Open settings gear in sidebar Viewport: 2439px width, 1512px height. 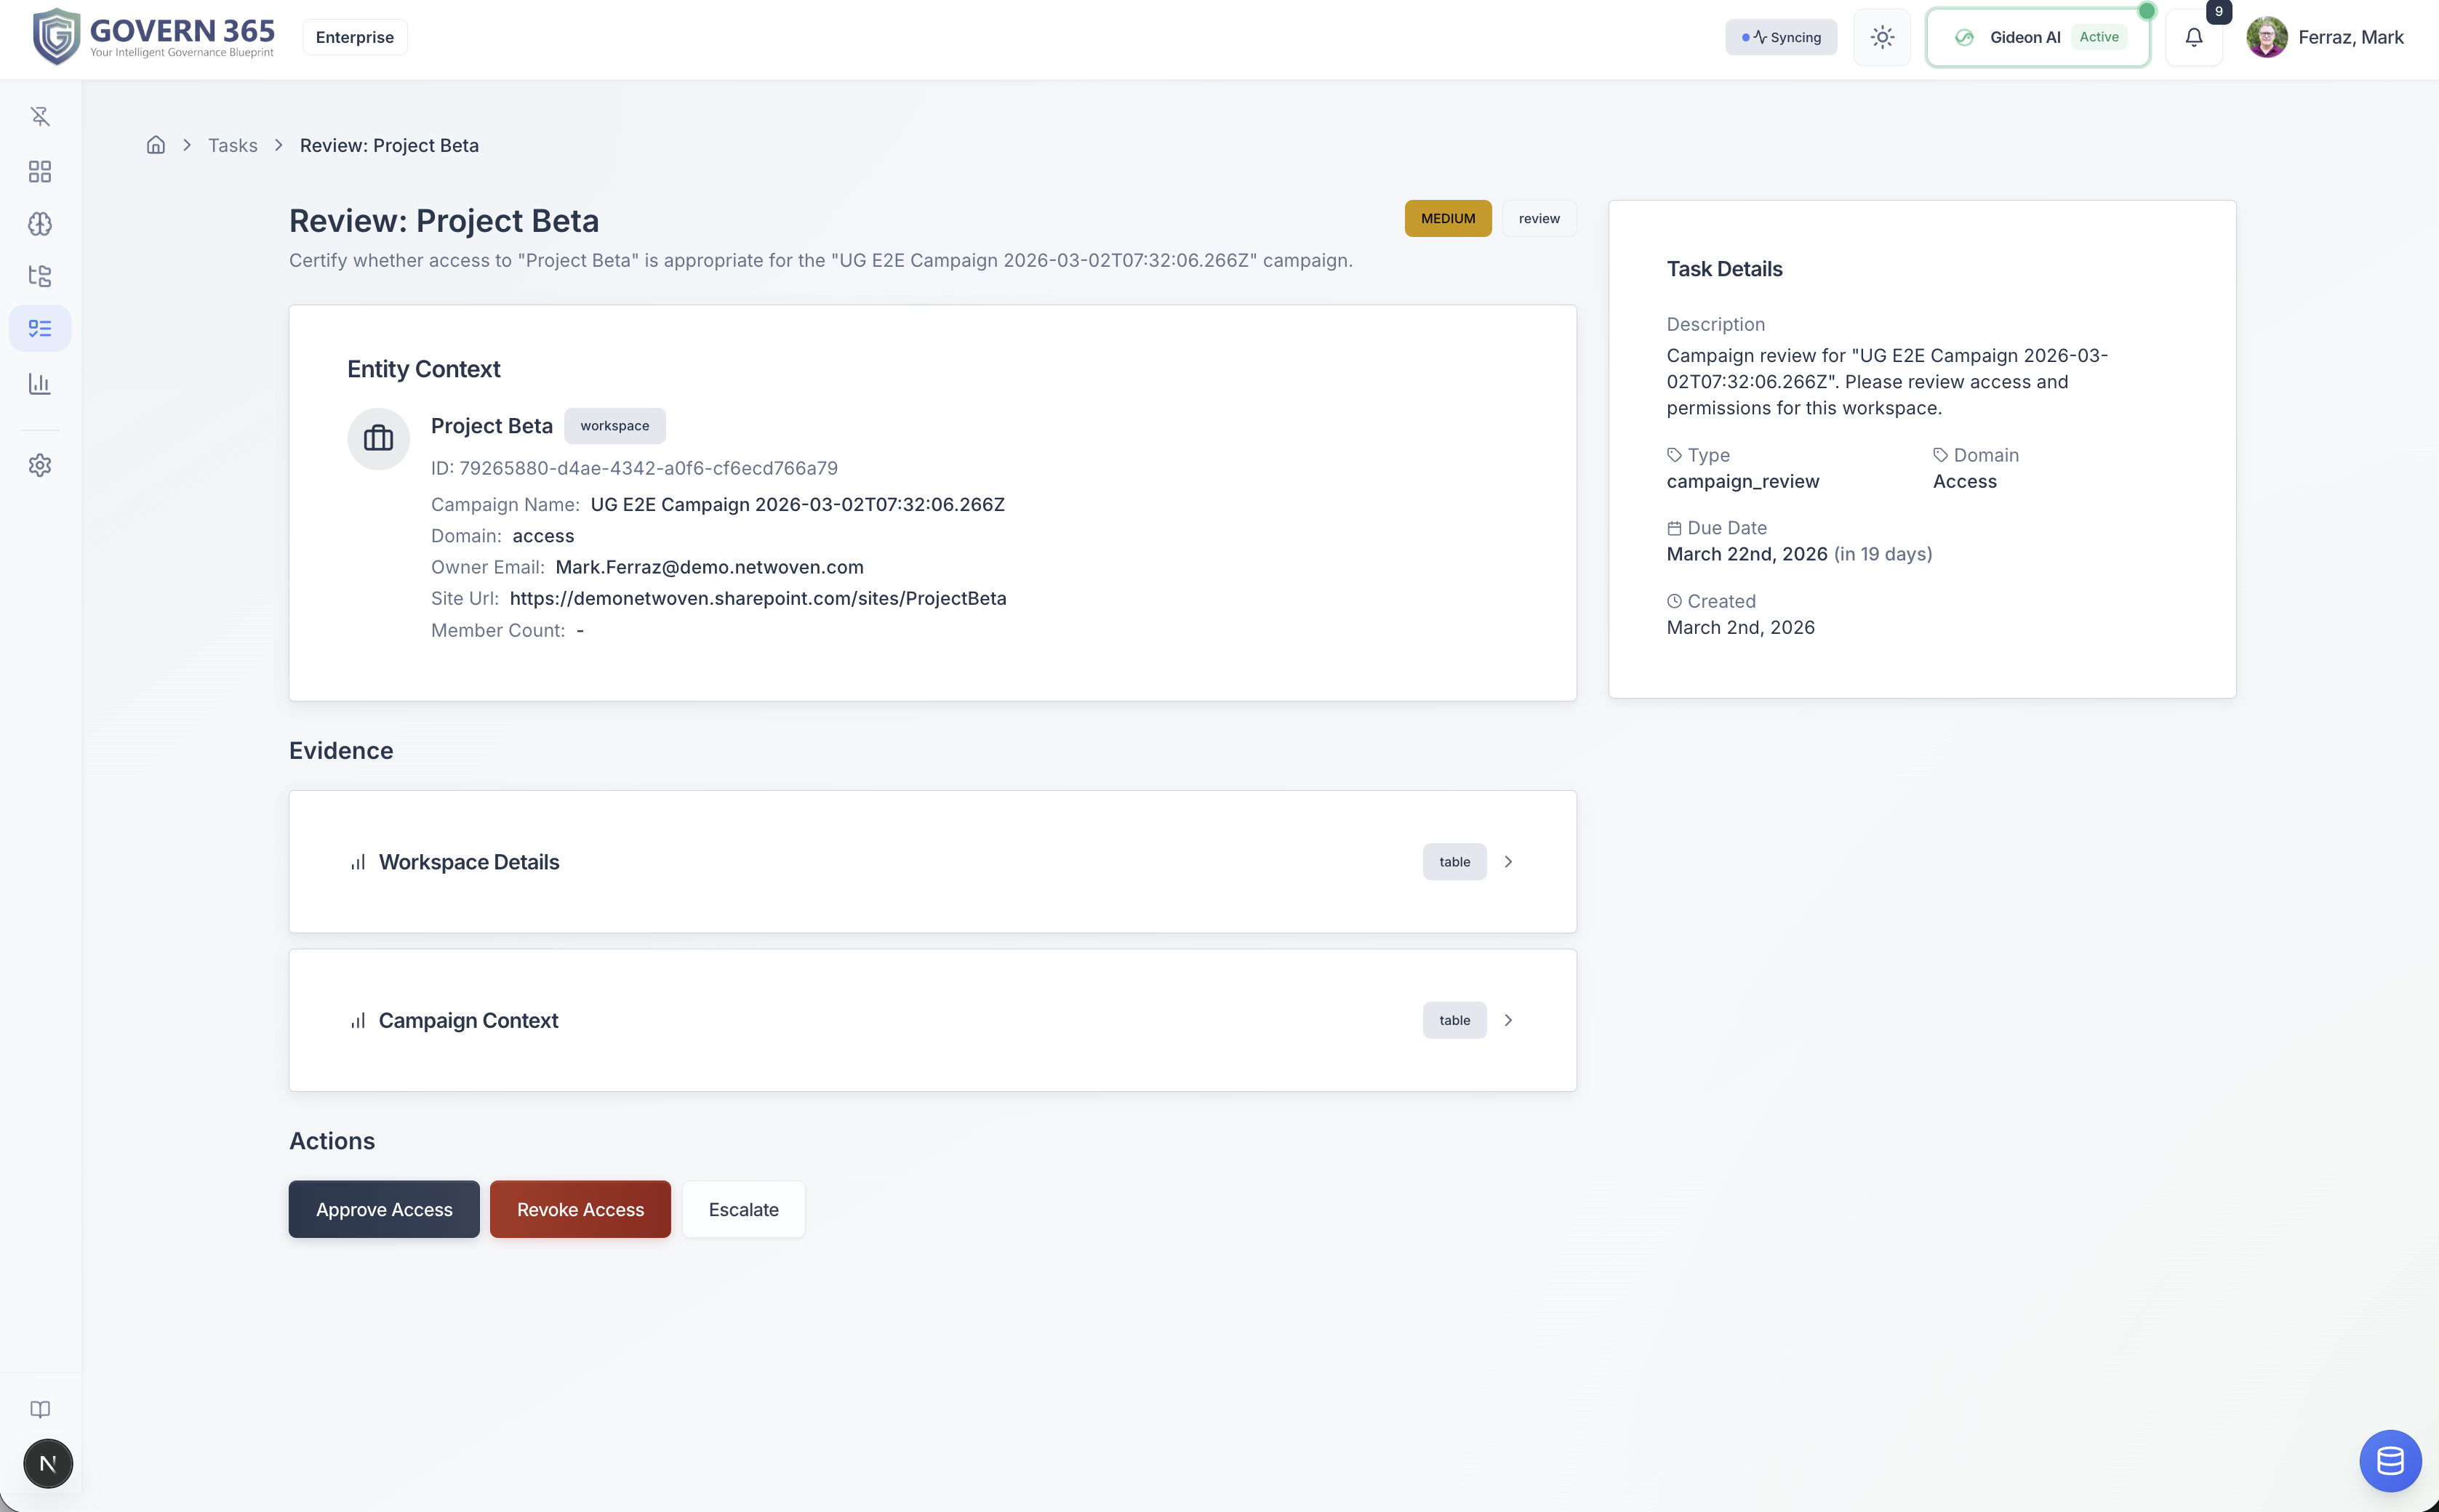[40, 465]
